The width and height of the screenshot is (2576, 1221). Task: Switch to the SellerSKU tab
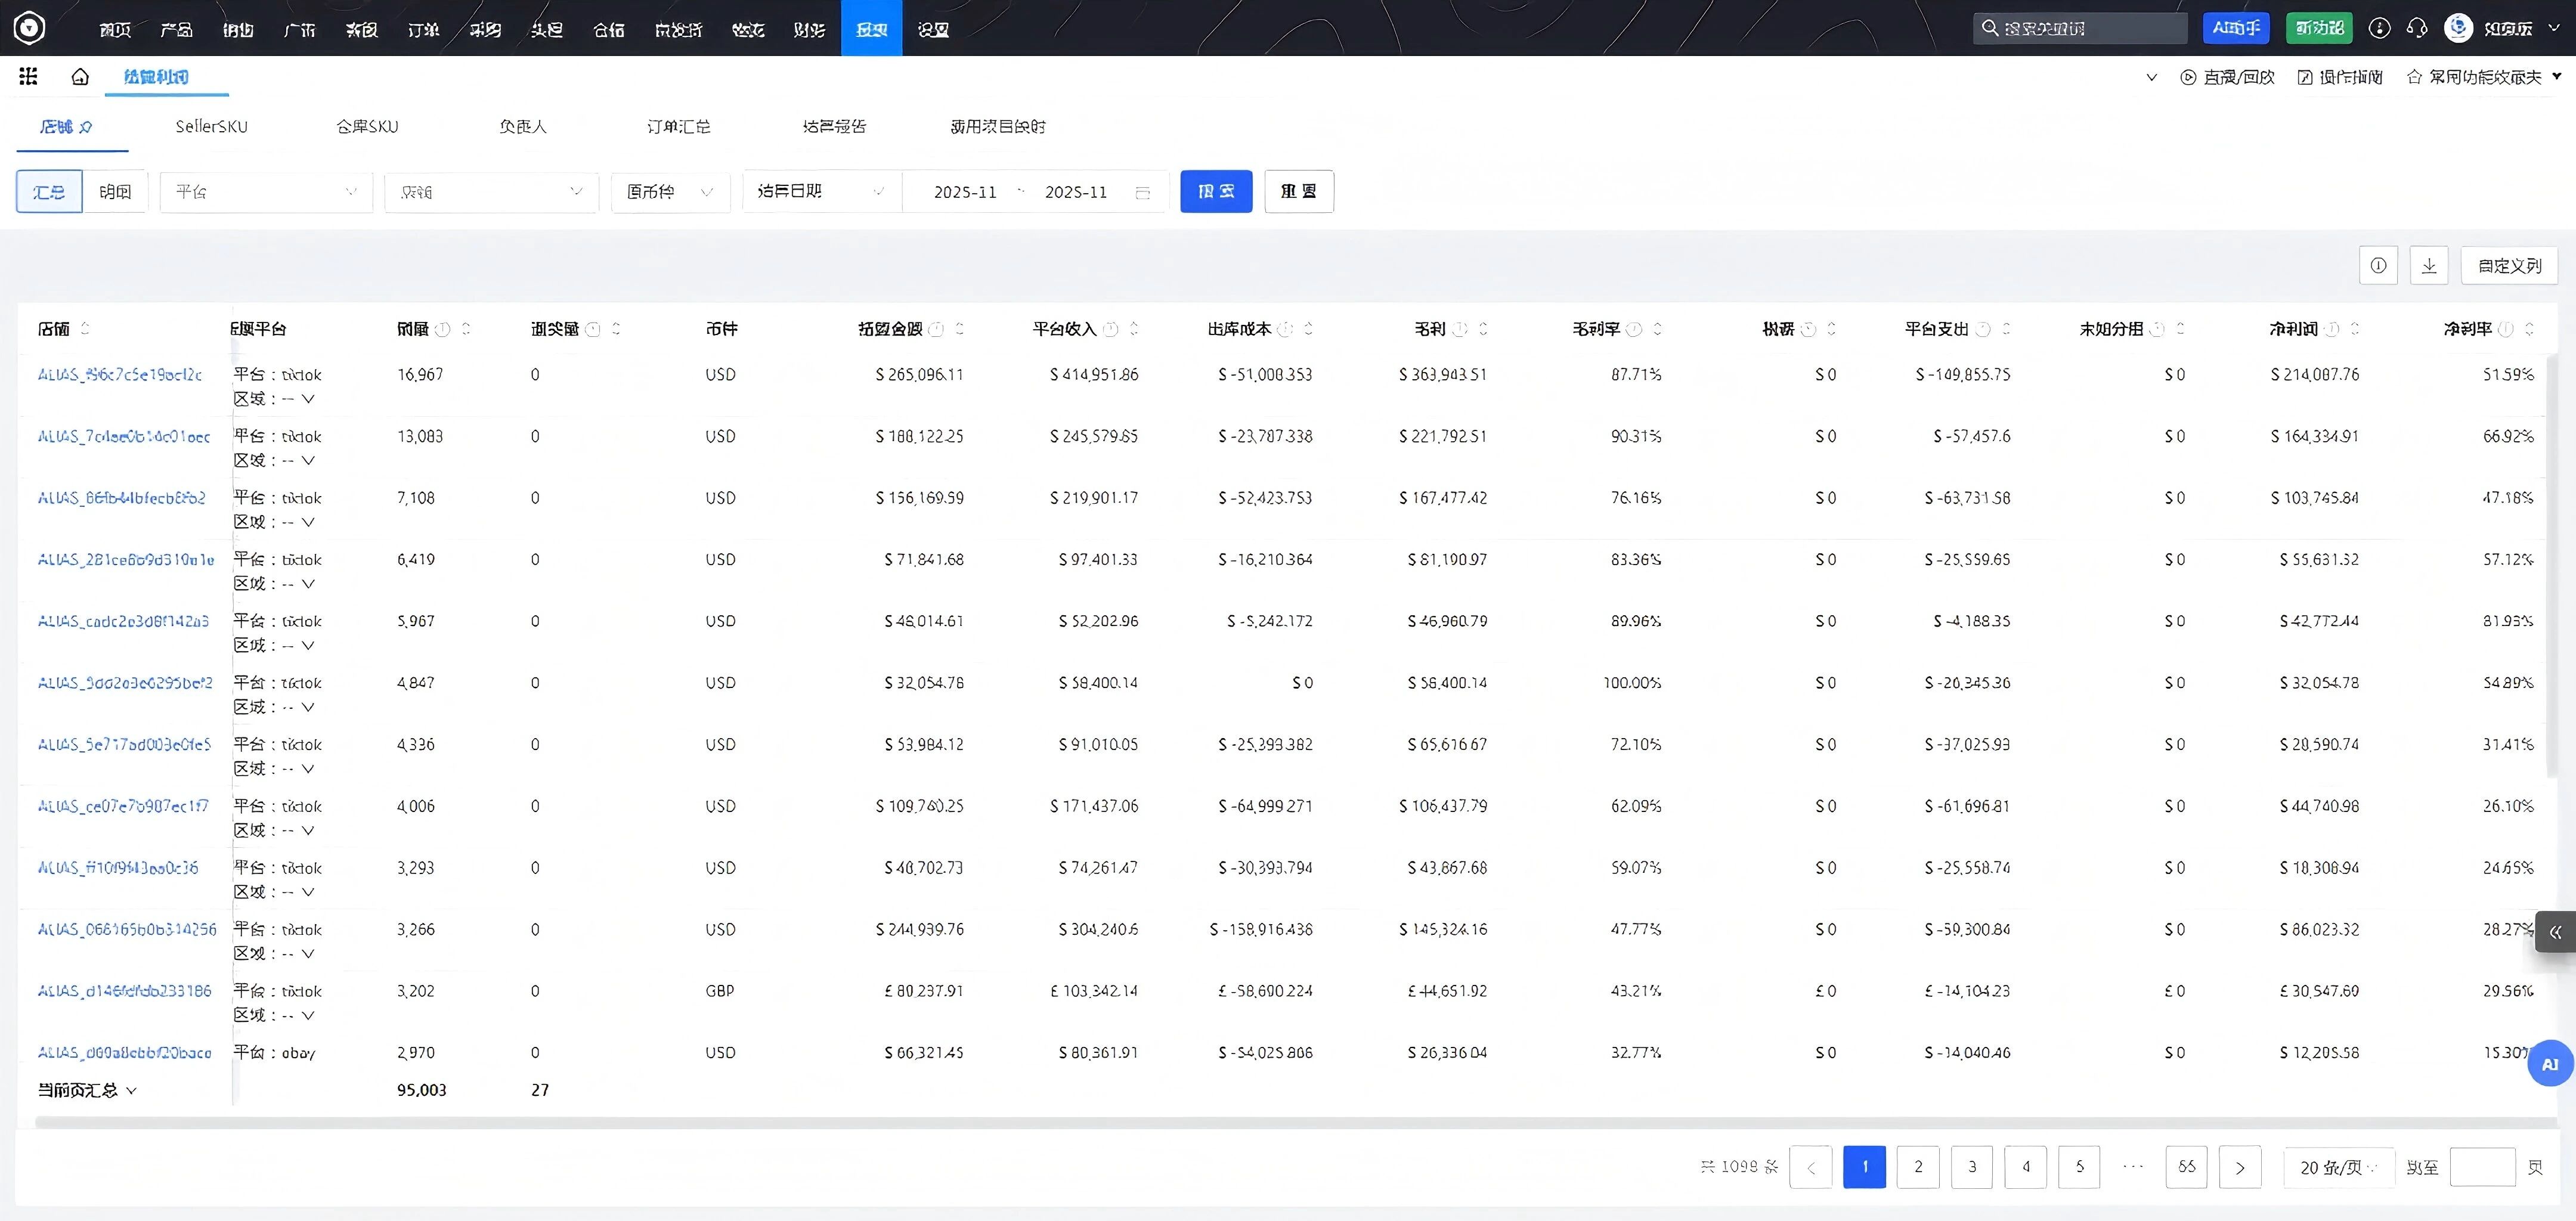coord(211,127)
